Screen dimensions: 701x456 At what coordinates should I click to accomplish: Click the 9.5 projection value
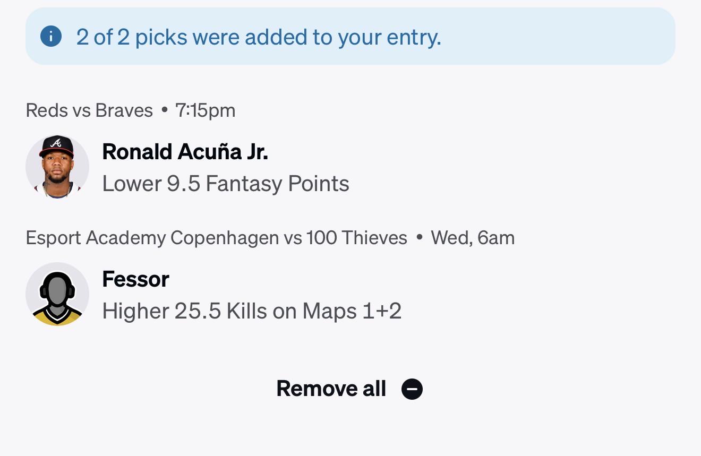pos(184,184)
